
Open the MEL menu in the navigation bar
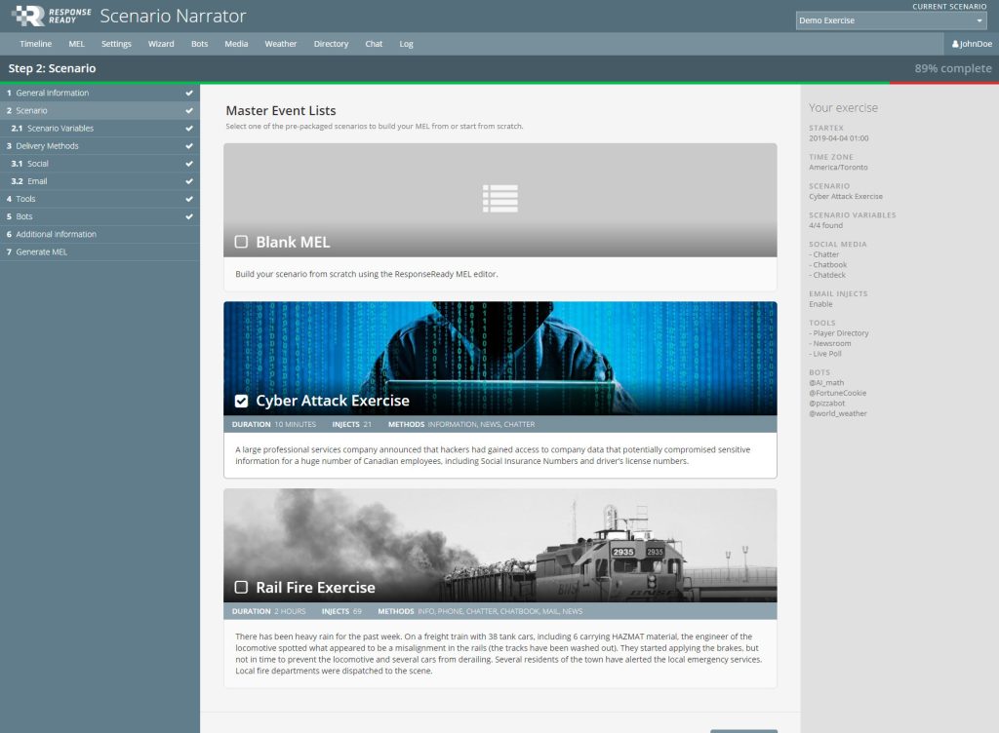[76, 43]
